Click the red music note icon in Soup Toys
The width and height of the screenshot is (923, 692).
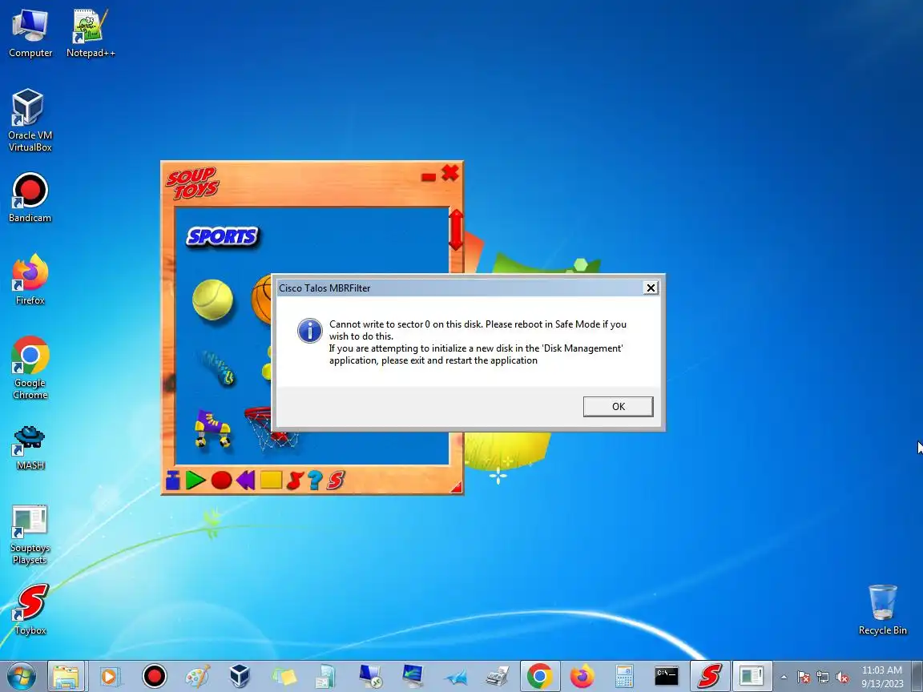point(295,481)
